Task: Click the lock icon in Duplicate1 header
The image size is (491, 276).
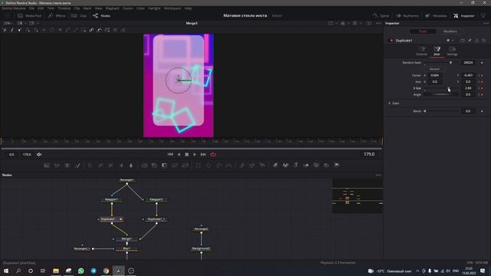Action: [476, 41]
